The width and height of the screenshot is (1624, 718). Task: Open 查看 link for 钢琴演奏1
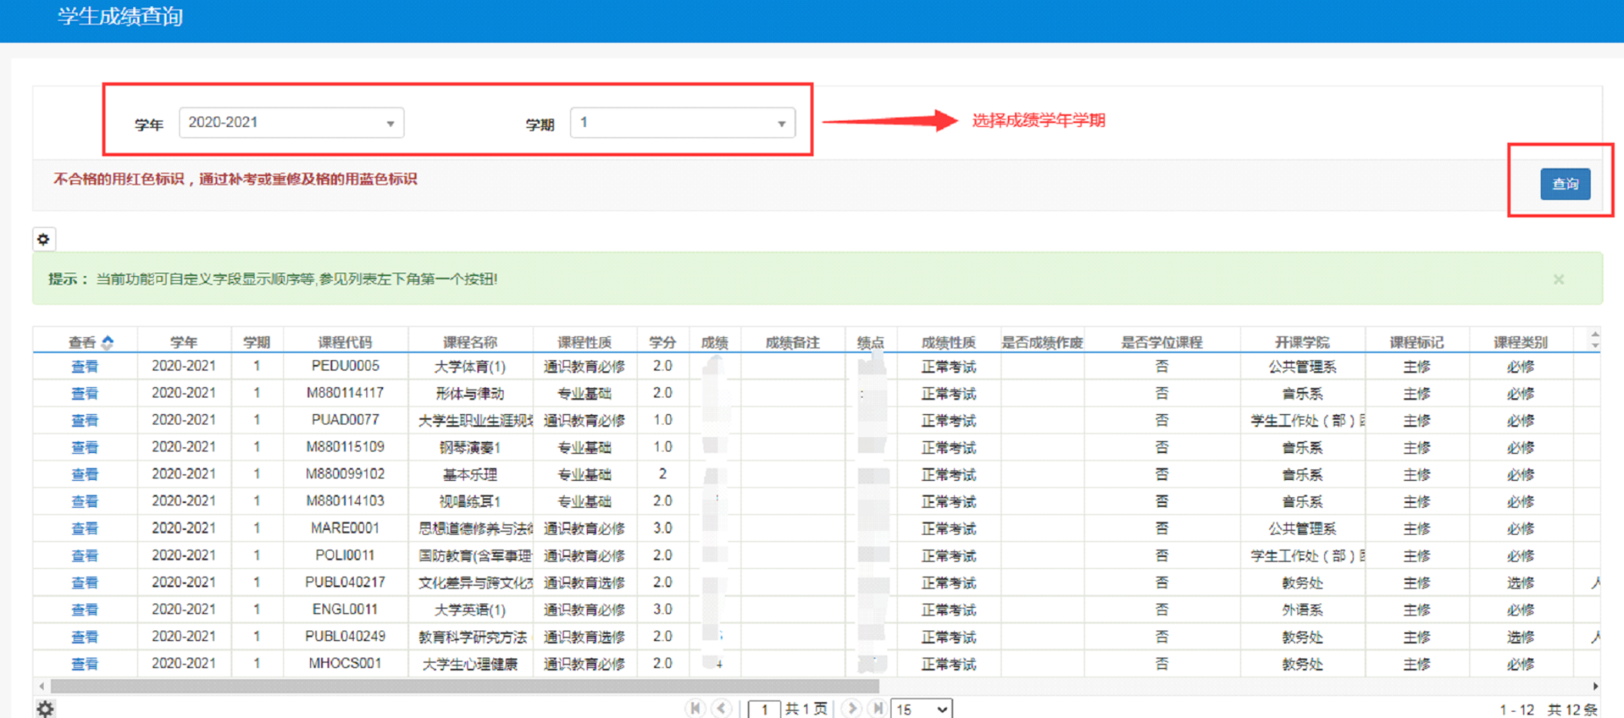[x=85, y=447]
